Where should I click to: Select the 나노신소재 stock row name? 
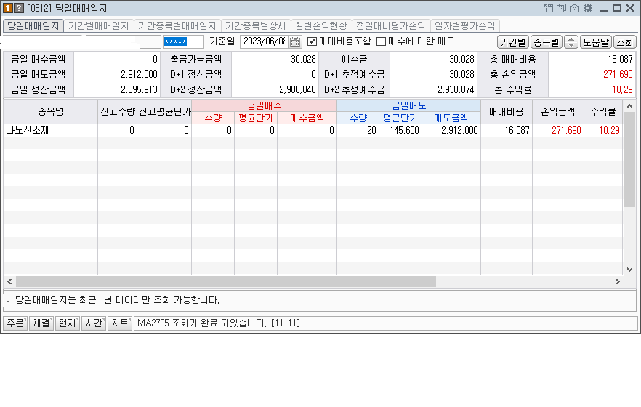[28, 131]
